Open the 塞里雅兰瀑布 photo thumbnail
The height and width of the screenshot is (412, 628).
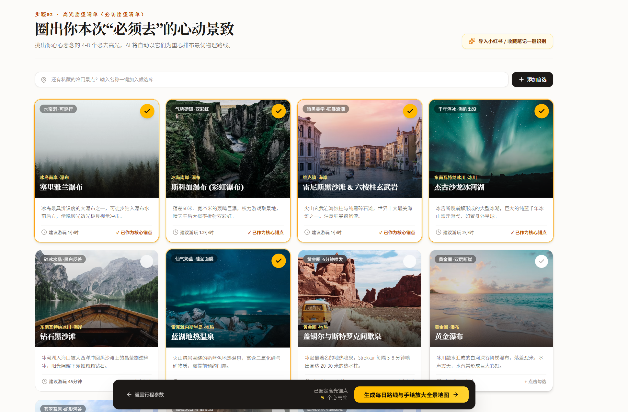click(x=97, y=149)
